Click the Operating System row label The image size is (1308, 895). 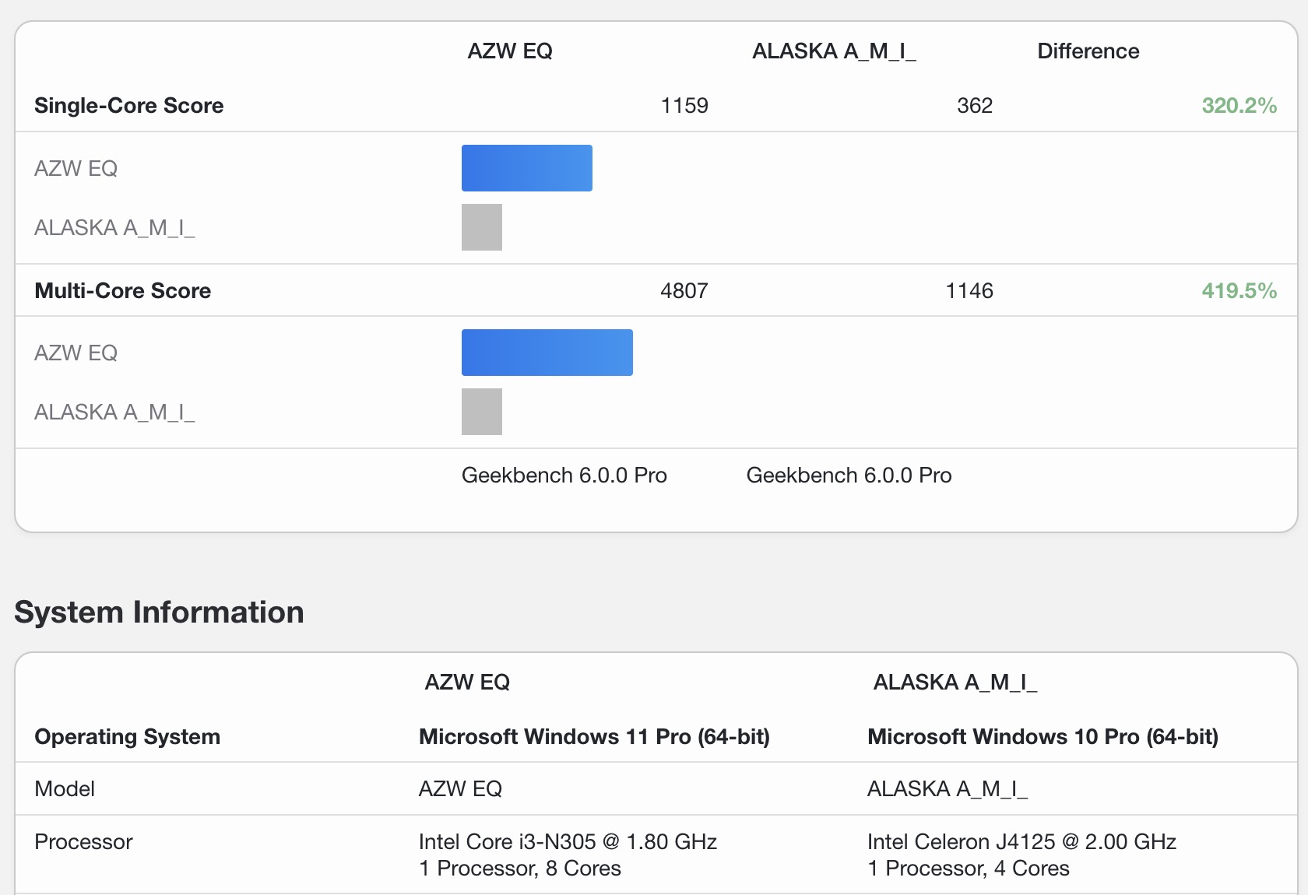128,737
